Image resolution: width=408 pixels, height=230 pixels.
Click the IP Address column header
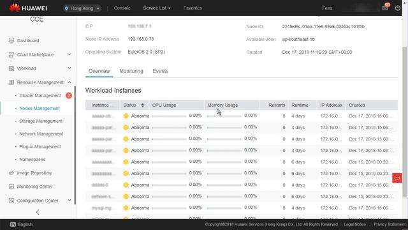[x=331, y=105]
